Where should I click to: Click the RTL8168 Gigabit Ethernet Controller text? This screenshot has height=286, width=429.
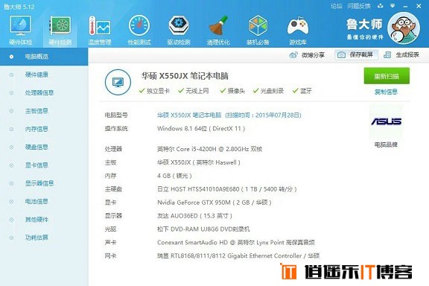click(238, 256)
